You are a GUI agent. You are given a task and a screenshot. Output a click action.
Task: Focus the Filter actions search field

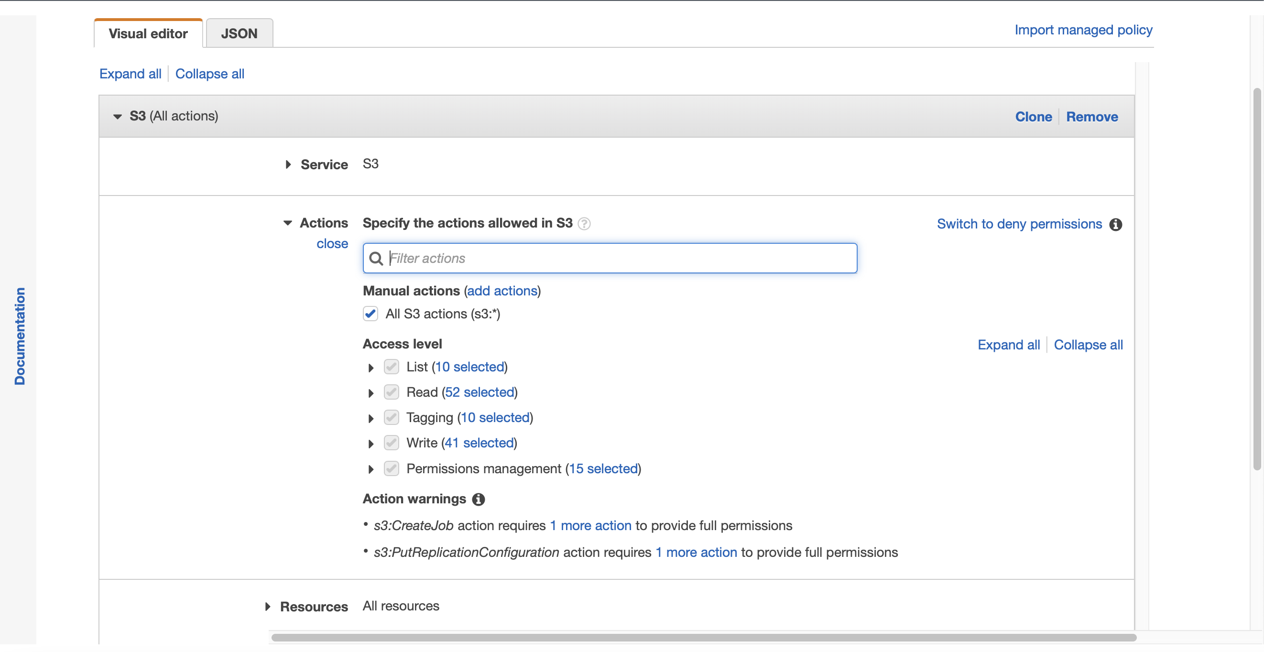(x=610, y=258)
